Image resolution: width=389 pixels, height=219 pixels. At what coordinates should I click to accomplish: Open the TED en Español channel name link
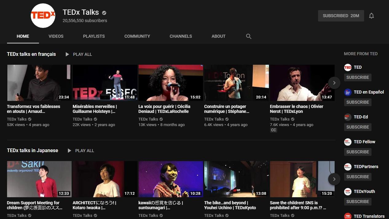point(369,92)
